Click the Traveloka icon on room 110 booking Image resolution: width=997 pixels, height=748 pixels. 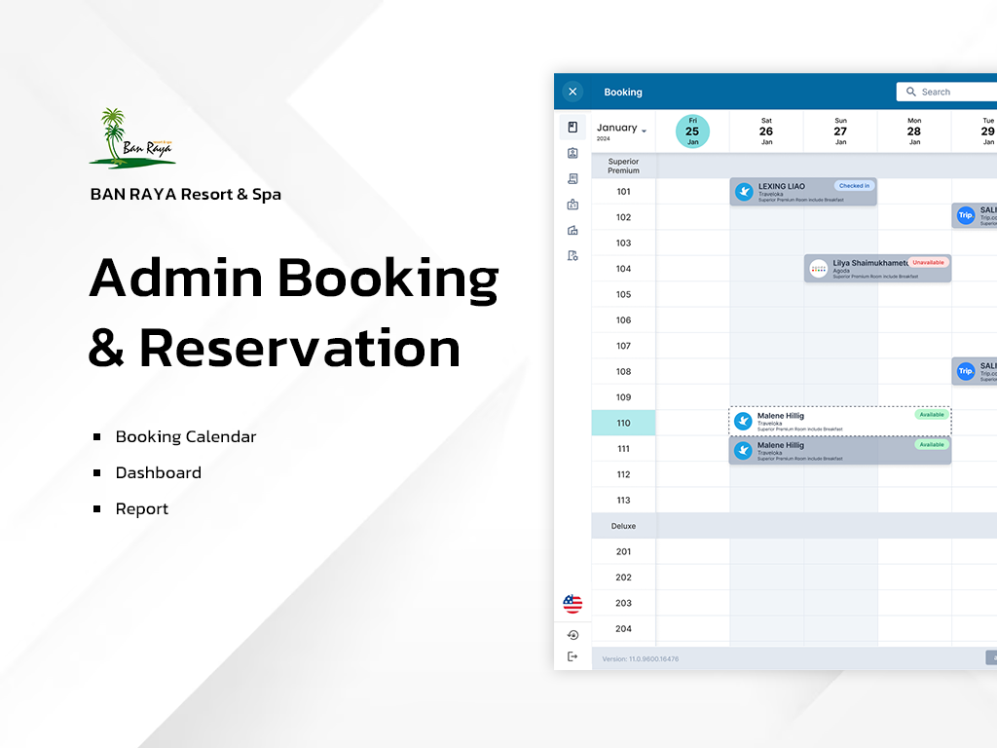point(743,421)
